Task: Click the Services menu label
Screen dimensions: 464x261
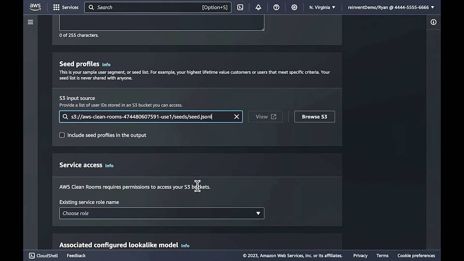Action: 70,7
